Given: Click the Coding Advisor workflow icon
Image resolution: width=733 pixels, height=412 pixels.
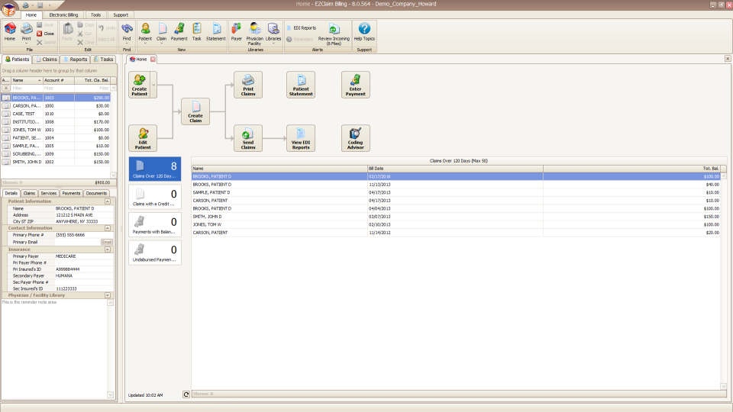Looking at the screenshot, I should click(x=355, y=138).
